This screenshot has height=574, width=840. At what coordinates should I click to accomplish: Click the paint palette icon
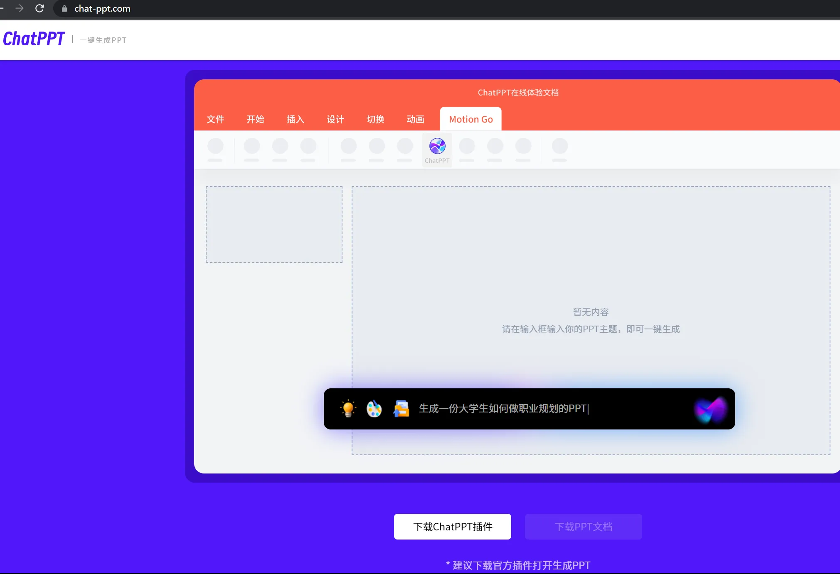[374, 409]
